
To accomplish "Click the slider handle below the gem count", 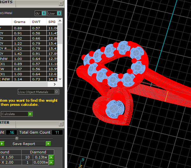I will [x=17, y=138].
